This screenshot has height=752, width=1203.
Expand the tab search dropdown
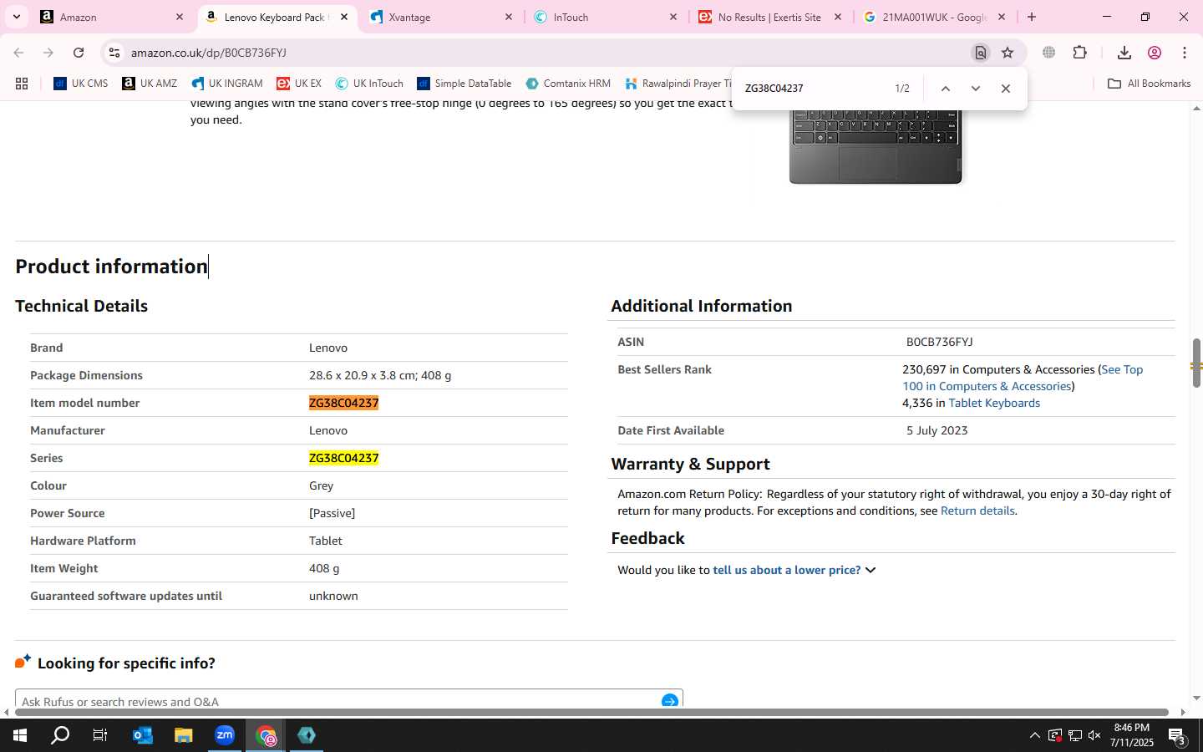pos(16,17)
